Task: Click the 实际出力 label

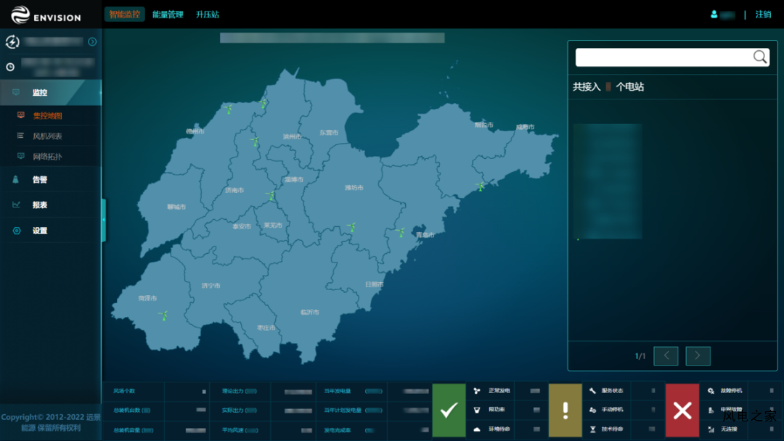Action: (x=239, y=411)
